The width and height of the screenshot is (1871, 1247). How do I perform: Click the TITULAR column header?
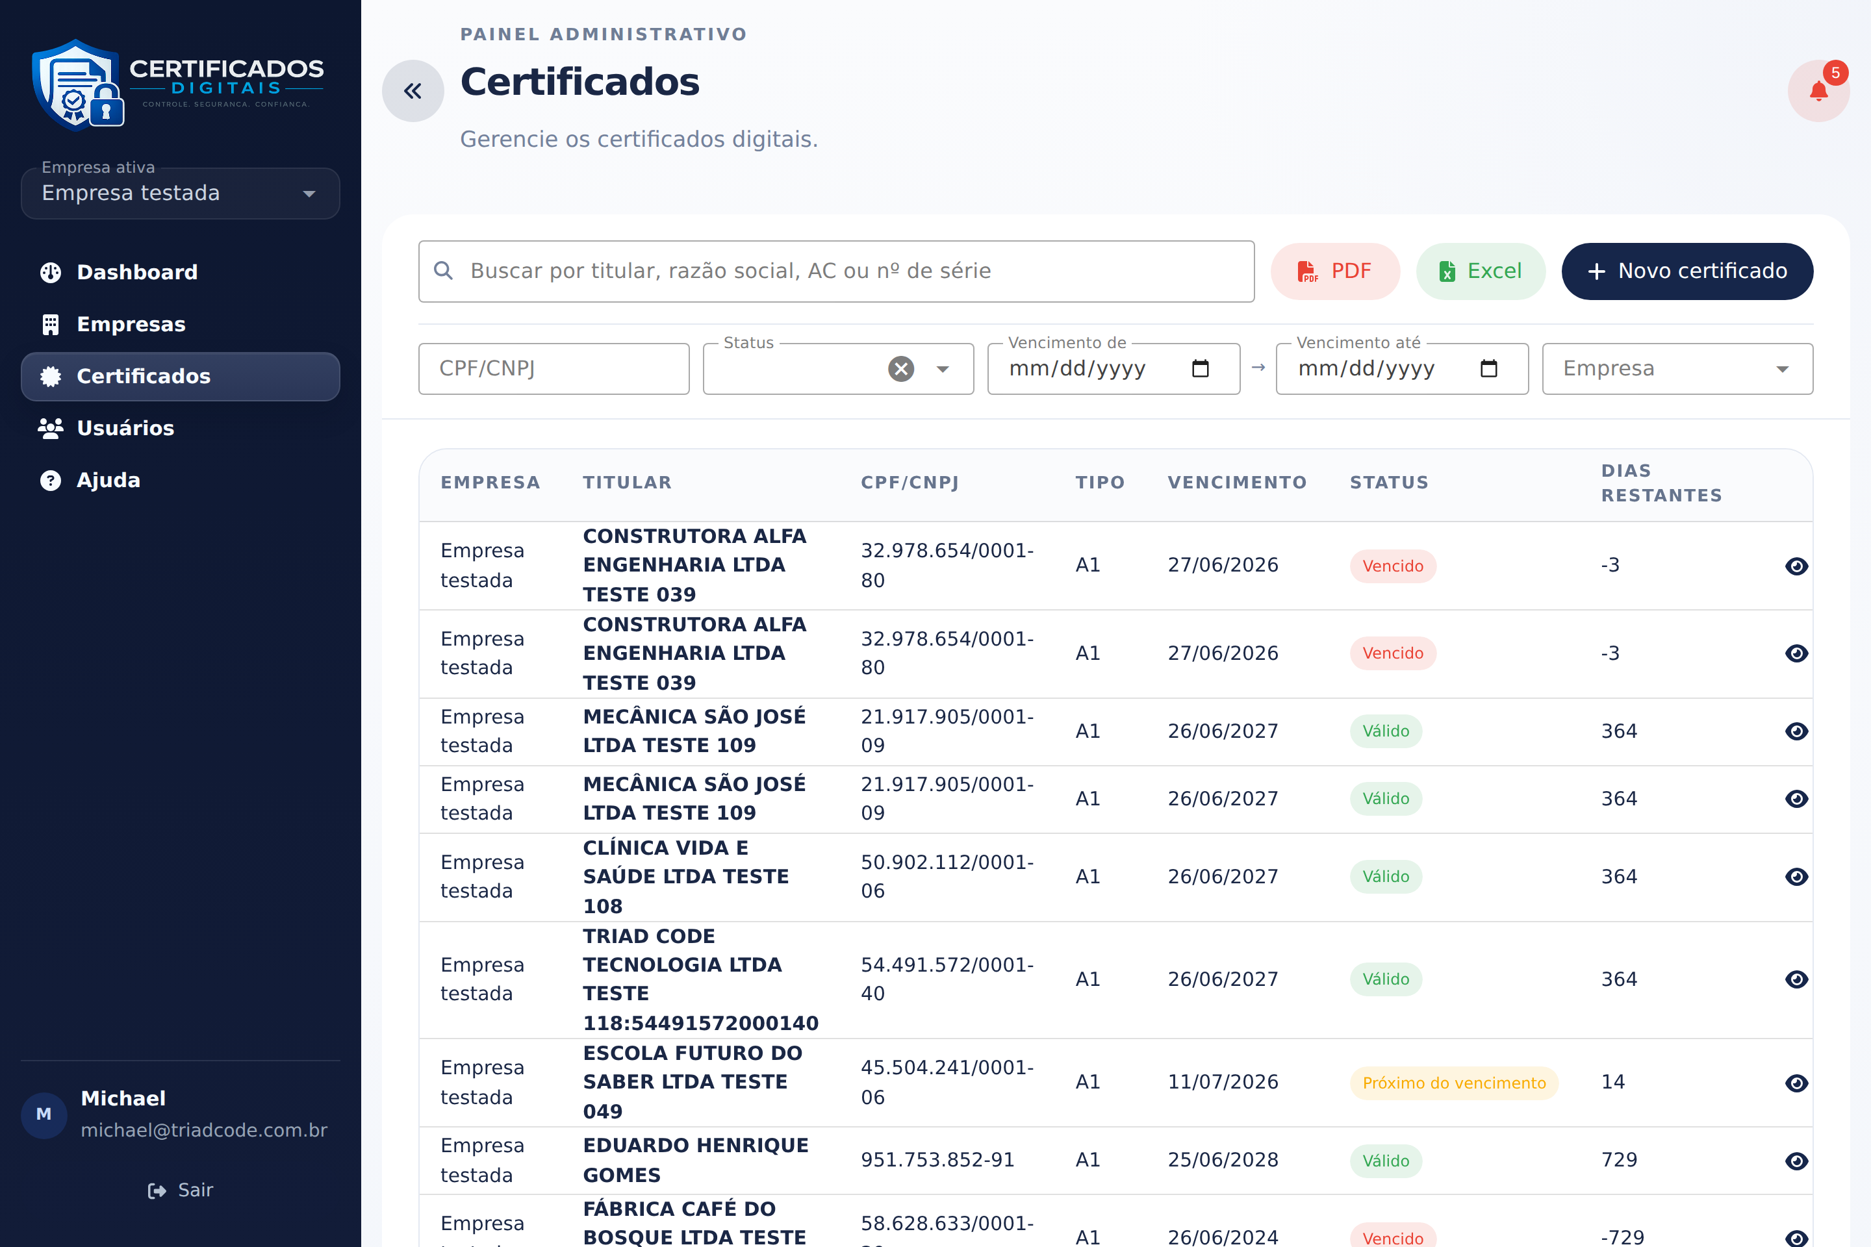(627, 483)
